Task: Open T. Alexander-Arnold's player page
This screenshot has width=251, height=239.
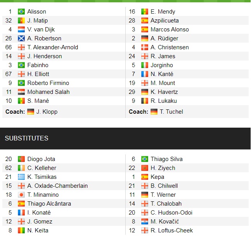Action: click(52, 47)
